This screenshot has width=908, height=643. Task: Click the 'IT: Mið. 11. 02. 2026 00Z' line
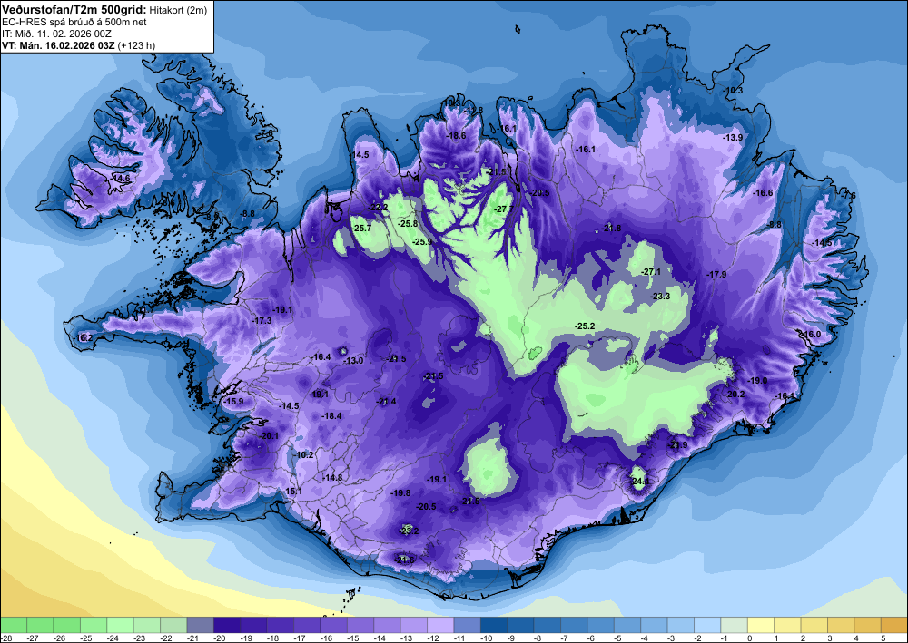point(56,34)
